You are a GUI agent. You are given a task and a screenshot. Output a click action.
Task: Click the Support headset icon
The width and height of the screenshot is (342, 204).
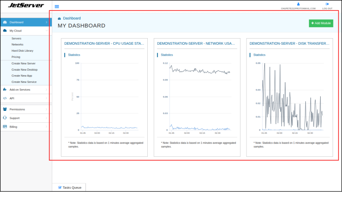click(5, 118)
